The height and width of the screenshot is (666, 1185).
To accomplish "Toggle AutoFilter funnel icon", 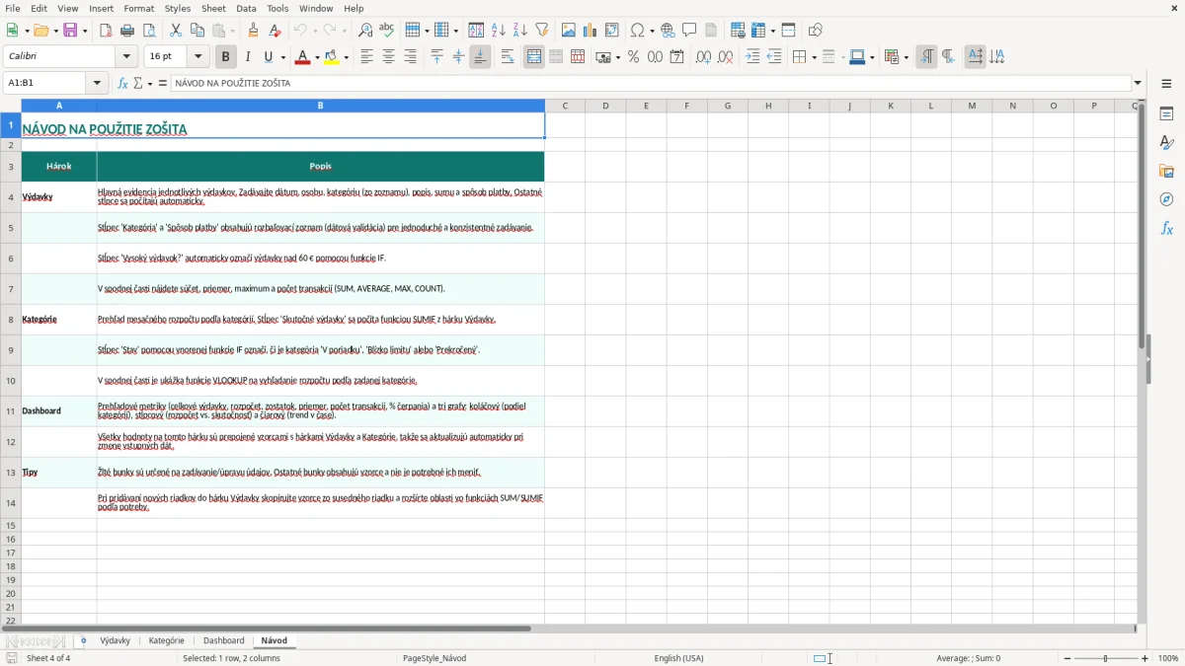I will tap(542, 31).
